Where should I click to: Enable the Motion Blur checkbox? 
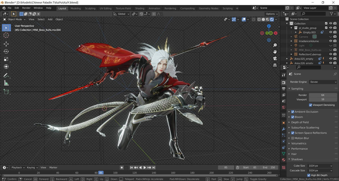point(293,138)
